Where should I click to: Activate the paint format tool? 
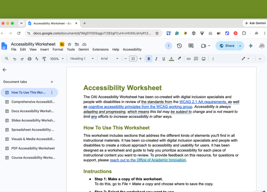44,59
